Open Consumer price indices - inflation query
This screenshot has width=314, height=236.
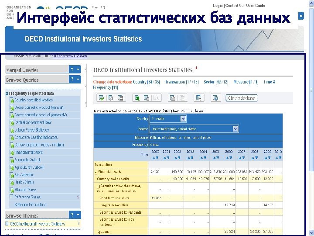point(39,145)
